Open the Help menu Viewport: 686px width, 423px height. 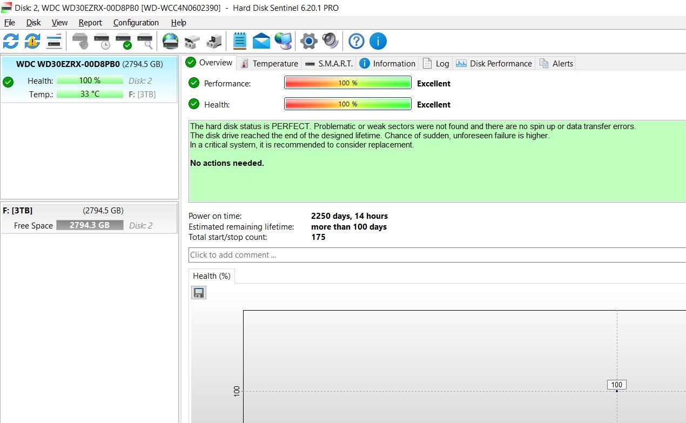tap(178, 23)
